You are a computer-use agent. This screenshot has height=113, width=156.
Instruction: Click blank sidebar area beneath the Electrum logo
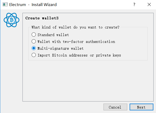11,65
